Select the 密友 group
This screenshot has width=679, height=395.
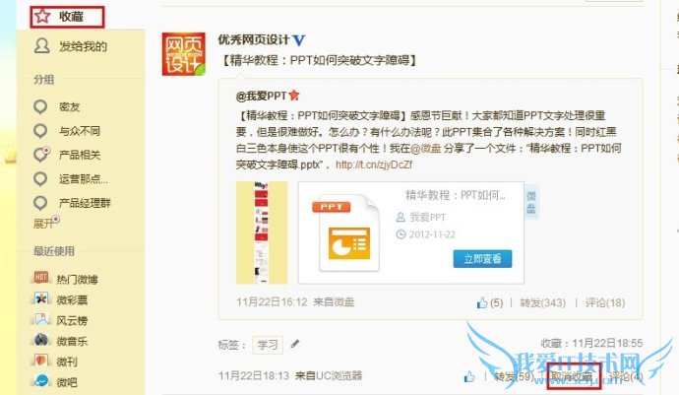[x=69, y=106]
